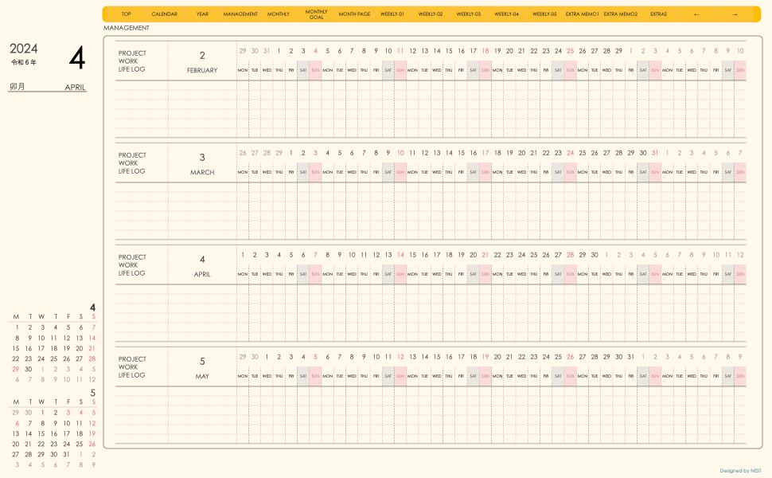
Task: Click the MAY month label in timeline
Action: pyautogui.click(x=202, y=376)
